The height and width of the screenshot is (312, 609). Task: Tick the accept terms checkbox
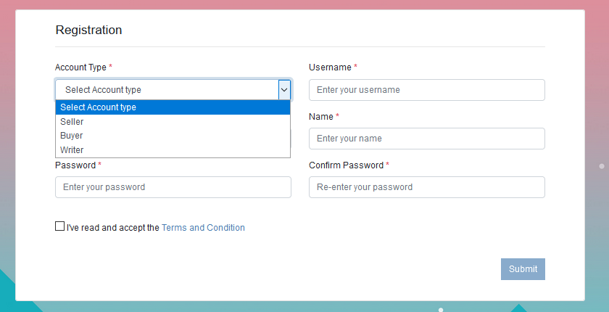pyautogui.click(x=59, y=226)
